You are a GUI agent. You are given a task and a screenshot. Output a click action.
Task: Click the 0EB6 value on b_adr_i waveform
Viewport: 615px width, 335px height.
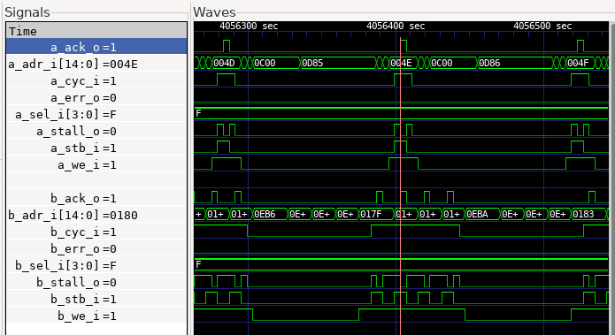click(x=265, y=214)
